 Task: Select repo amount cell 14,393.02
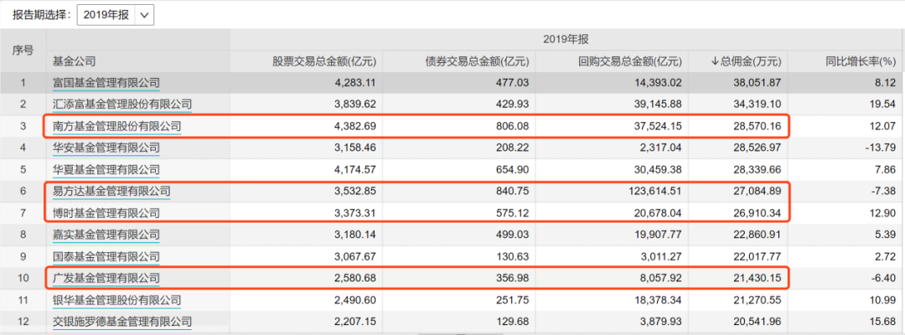(656, 82)
